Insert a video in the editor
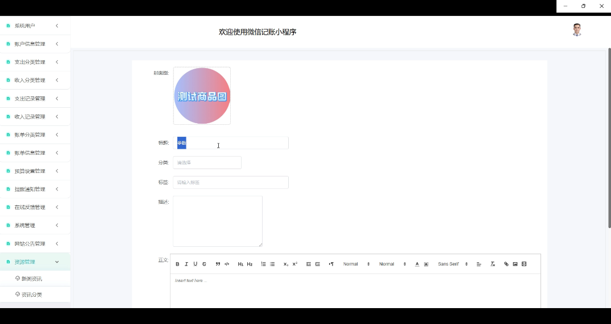Viewport: 611px width, 324px height. point(524,264)
